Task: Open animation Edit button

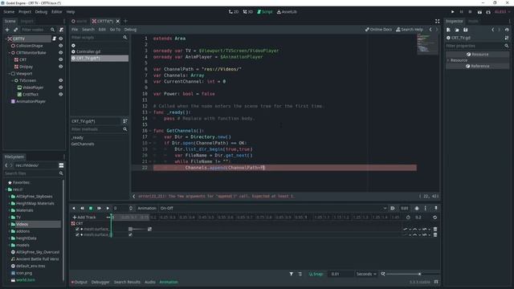Action: [405, 208]
